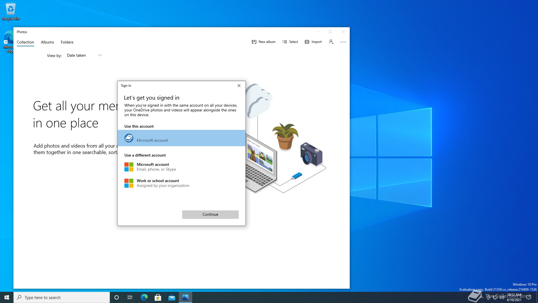Select the Microsoft Edge desktop shortcut
The image size is (538, 303).
tap(8, 42)
